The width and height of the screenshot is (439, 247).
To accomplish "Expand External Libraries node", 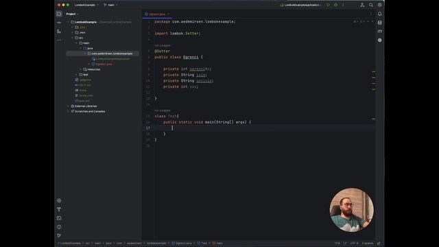I will pyautogui.click(x=68, y=106).
